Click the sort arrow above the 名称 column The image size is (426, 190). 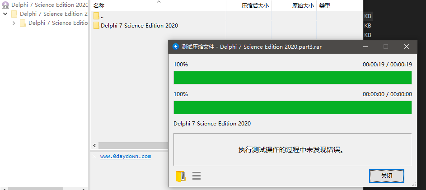[x=159, y=2]
